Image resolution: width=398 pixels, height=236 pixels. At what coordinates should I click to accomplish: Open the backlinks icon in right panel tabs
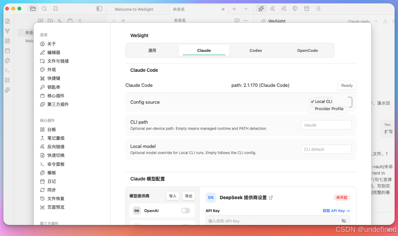tap(272, 8)
